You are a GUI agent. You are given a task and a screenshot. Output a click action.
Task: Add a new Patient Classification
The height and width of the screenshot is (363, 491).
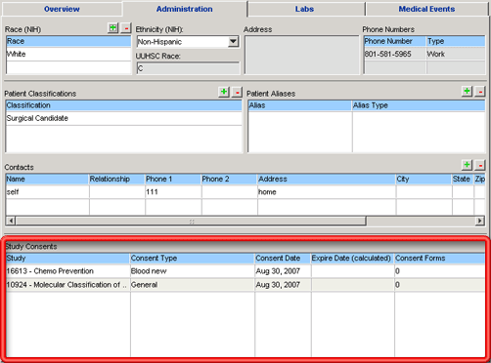[x=224, y=92]
